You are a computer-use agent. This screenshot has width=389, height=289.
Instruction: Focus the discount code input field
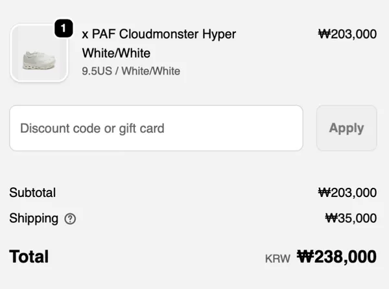(x=156, y=128)
